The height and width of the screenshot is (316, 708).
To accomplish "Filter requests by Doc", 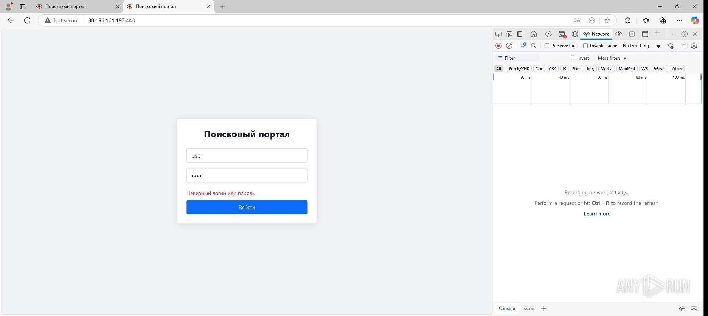I will tap(539, 69).
